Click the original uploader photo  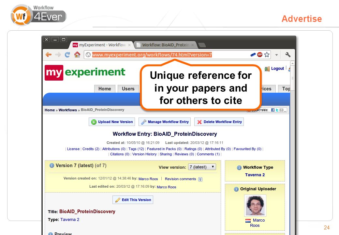coord(255,206)
